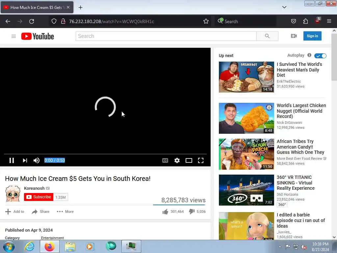Sign in to YouTube
The height and width of the screenshot is (253, 337).
[x=312, y=36]
